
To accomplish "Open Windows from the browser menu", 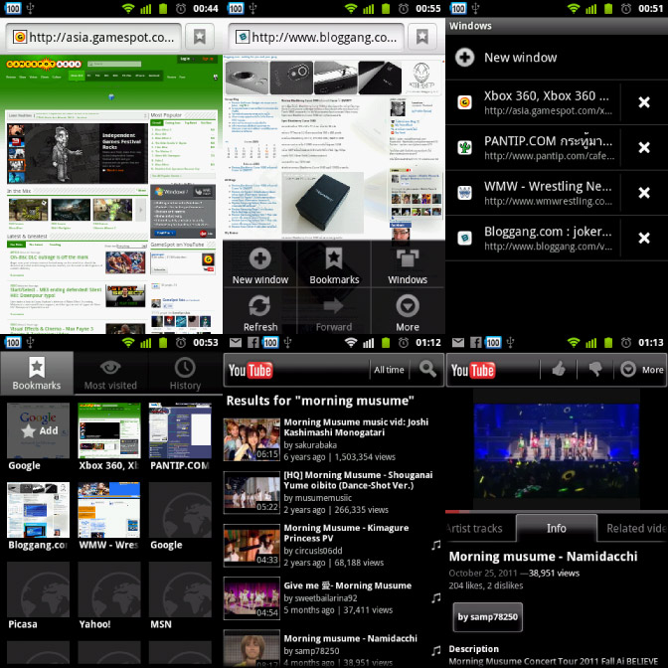I will (x=408, y=265).
